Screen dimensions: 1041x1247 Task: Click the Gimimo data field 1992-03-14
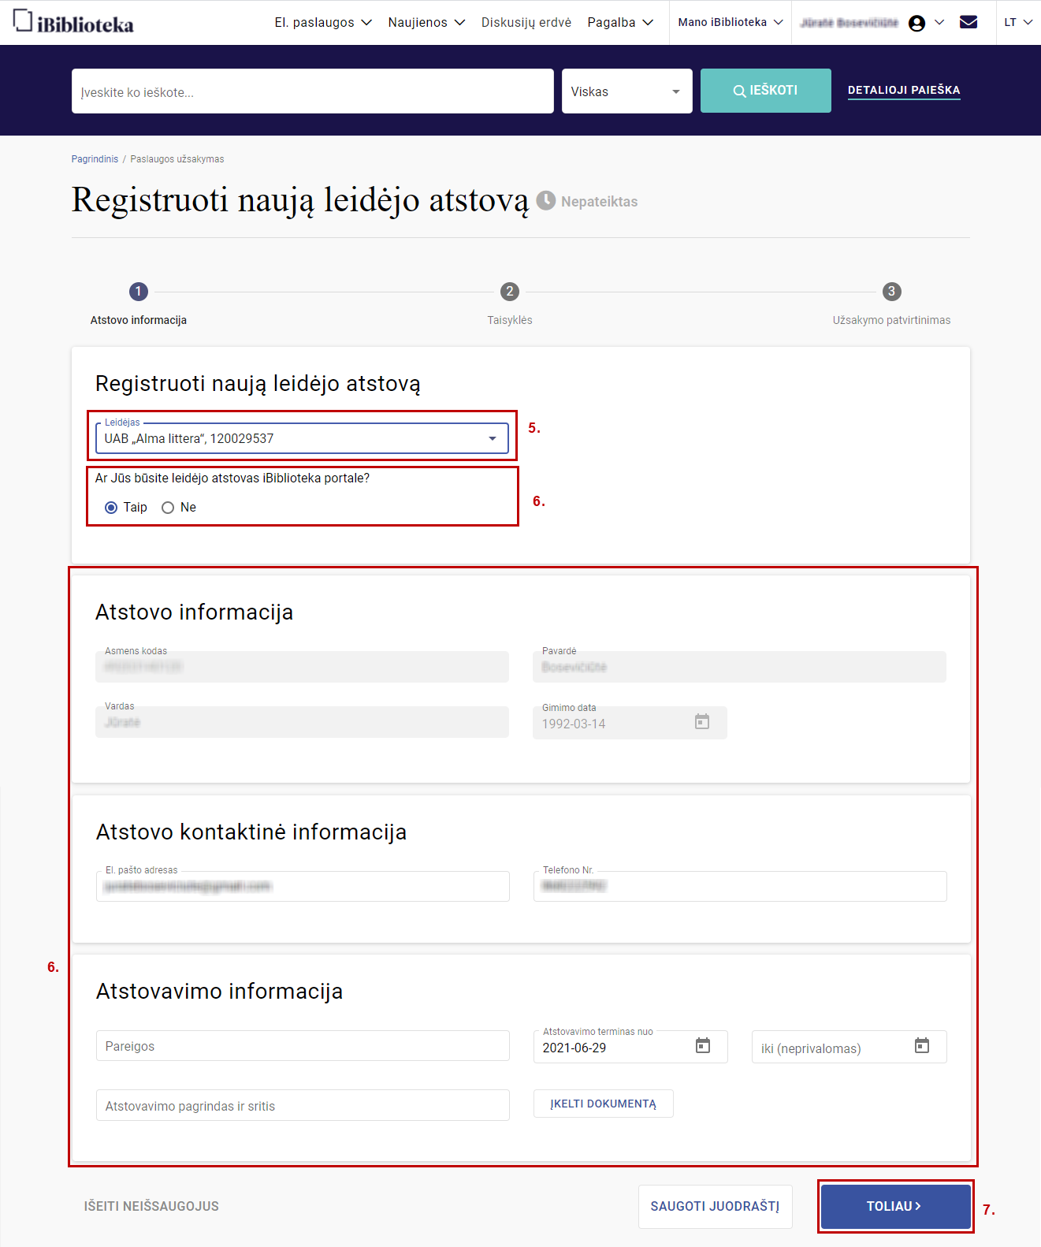click(630, 723)
